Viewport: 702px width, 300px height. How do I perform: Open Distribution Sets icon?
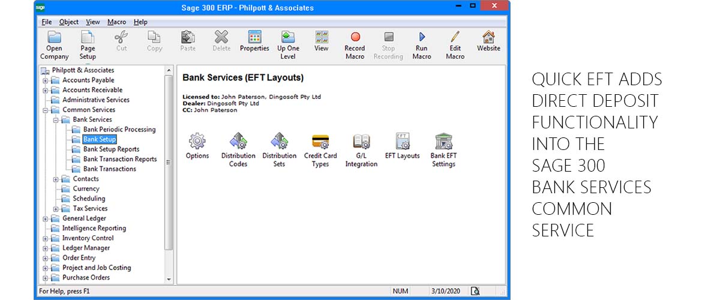tap(280, 150)
